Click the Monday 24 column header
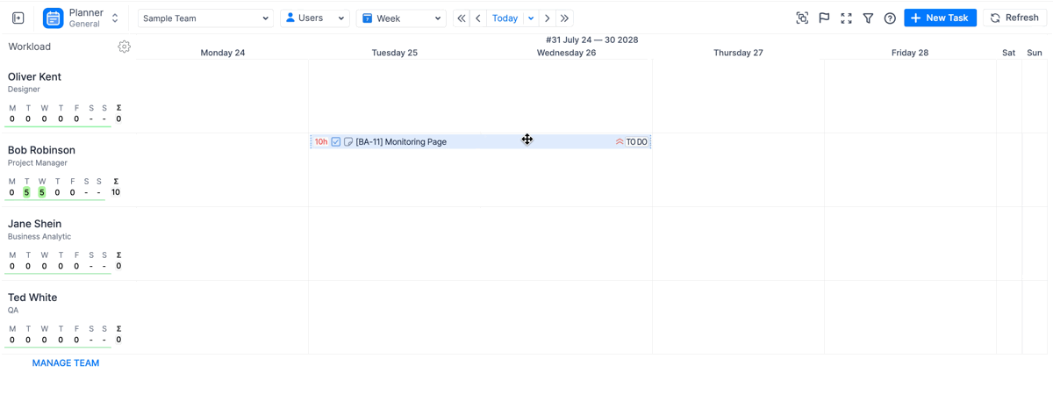The width and height of the screenshot is (1053, 409). coord(223,53)
